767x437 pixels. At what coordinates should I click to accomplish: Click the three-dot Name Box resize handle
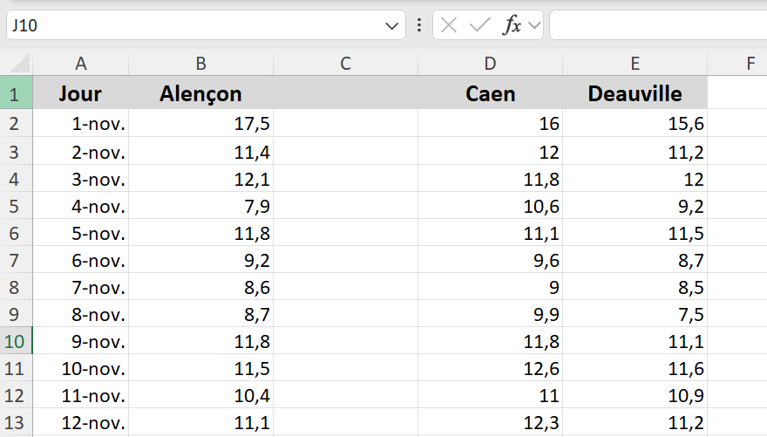click(x=419, y=25)
